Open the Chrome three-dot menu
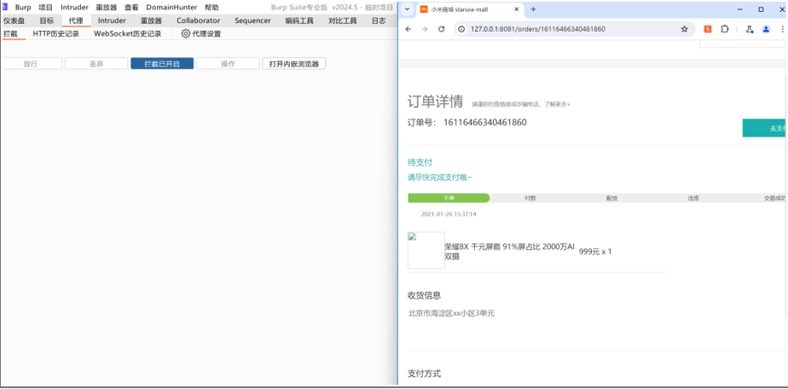The image size is (788, 389). [x=783, y=29]
